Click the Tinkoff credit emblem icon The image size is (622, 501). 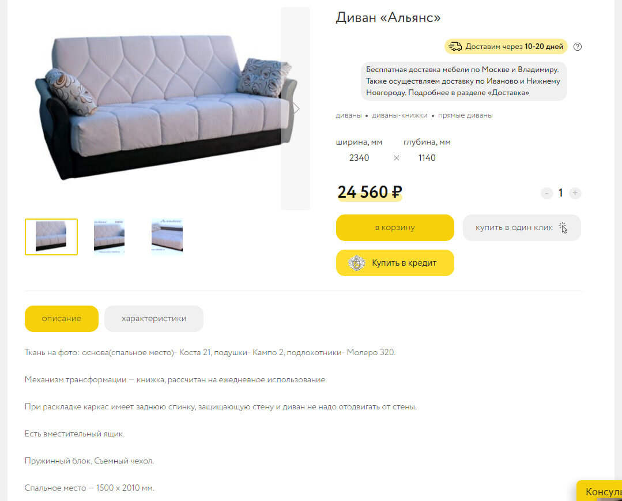tap(356, 263)
